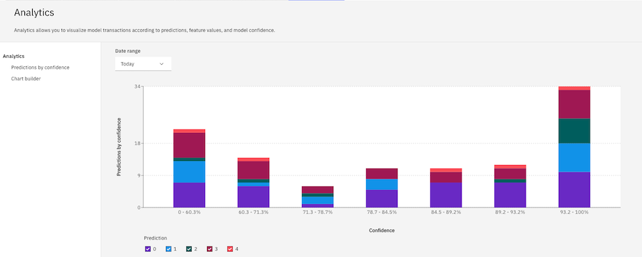The width and height of the screenshot is (642, 257).
Task: Click the Analytics page title
Action: tap(34, 13)
